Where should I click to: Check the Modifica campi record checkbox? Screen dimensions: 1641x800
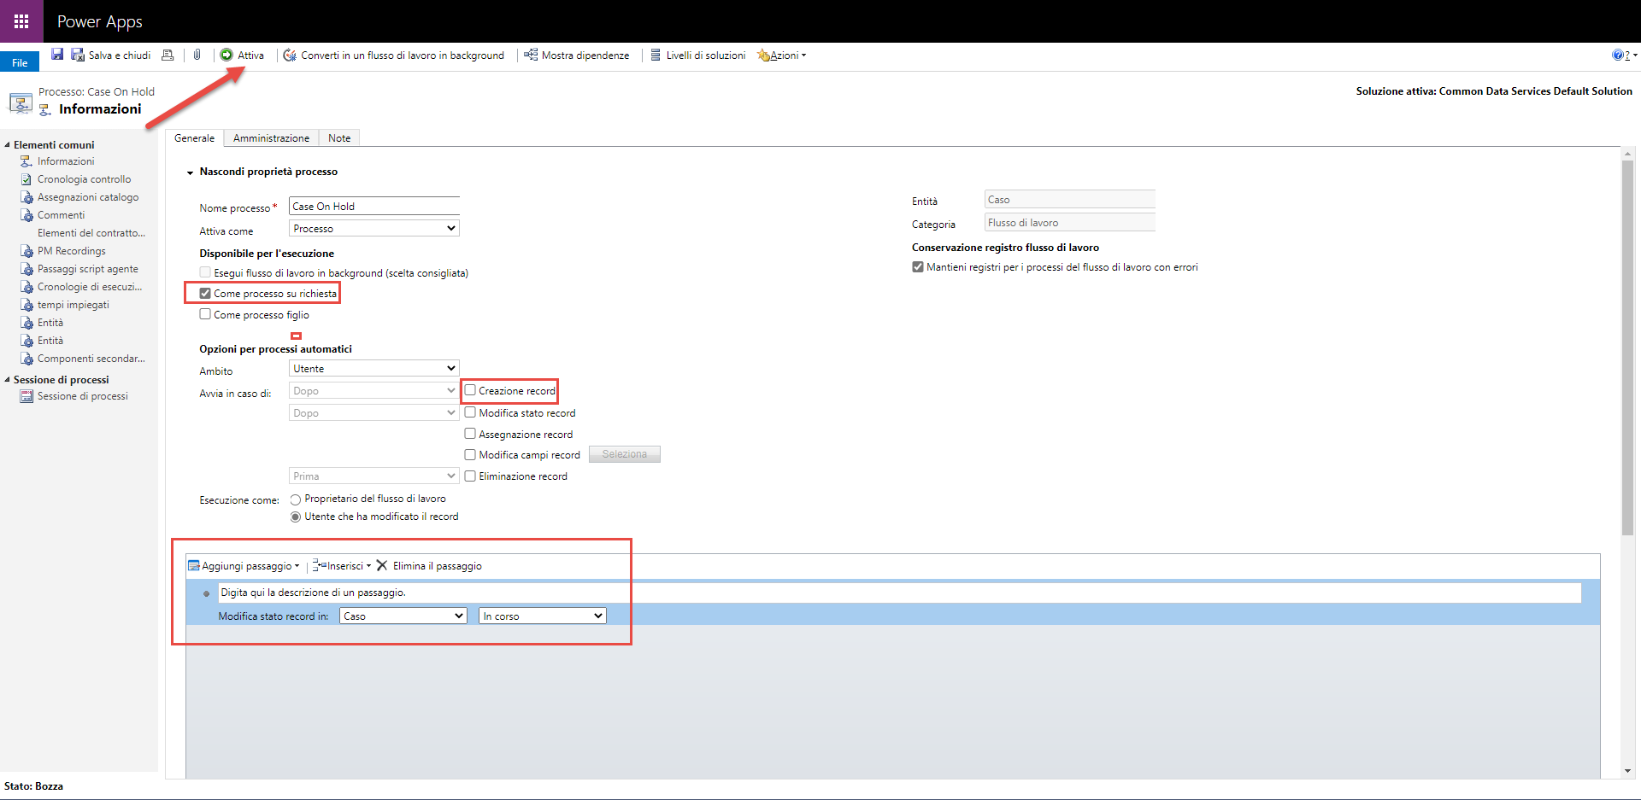(470, 454)
